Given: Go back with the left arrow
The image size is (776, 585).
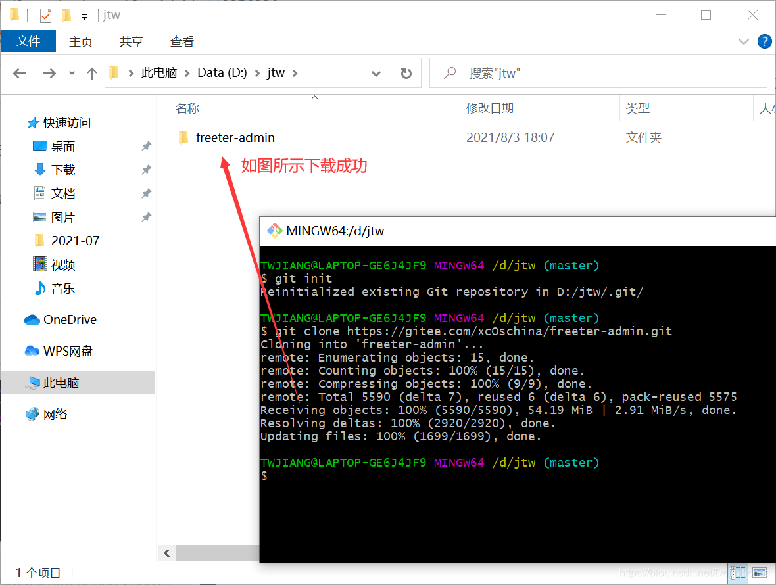Looking at the screenshot, I should click(20, 73).
